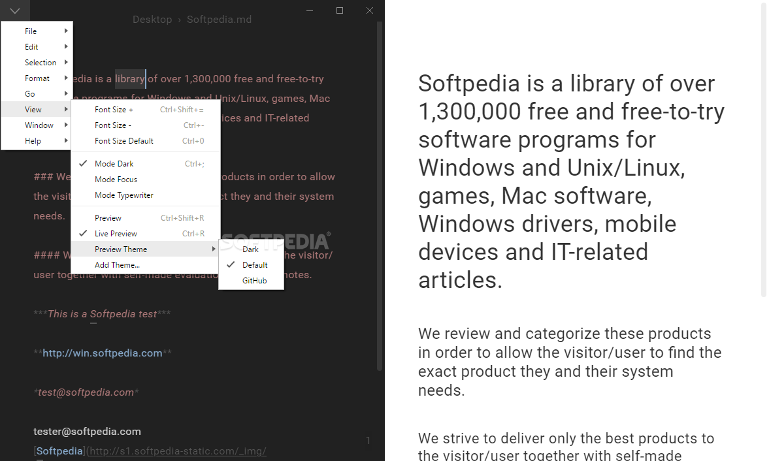Click the highlighted word library in editor
This screenshot has height=461, width=769.
[x=130, y=79]
